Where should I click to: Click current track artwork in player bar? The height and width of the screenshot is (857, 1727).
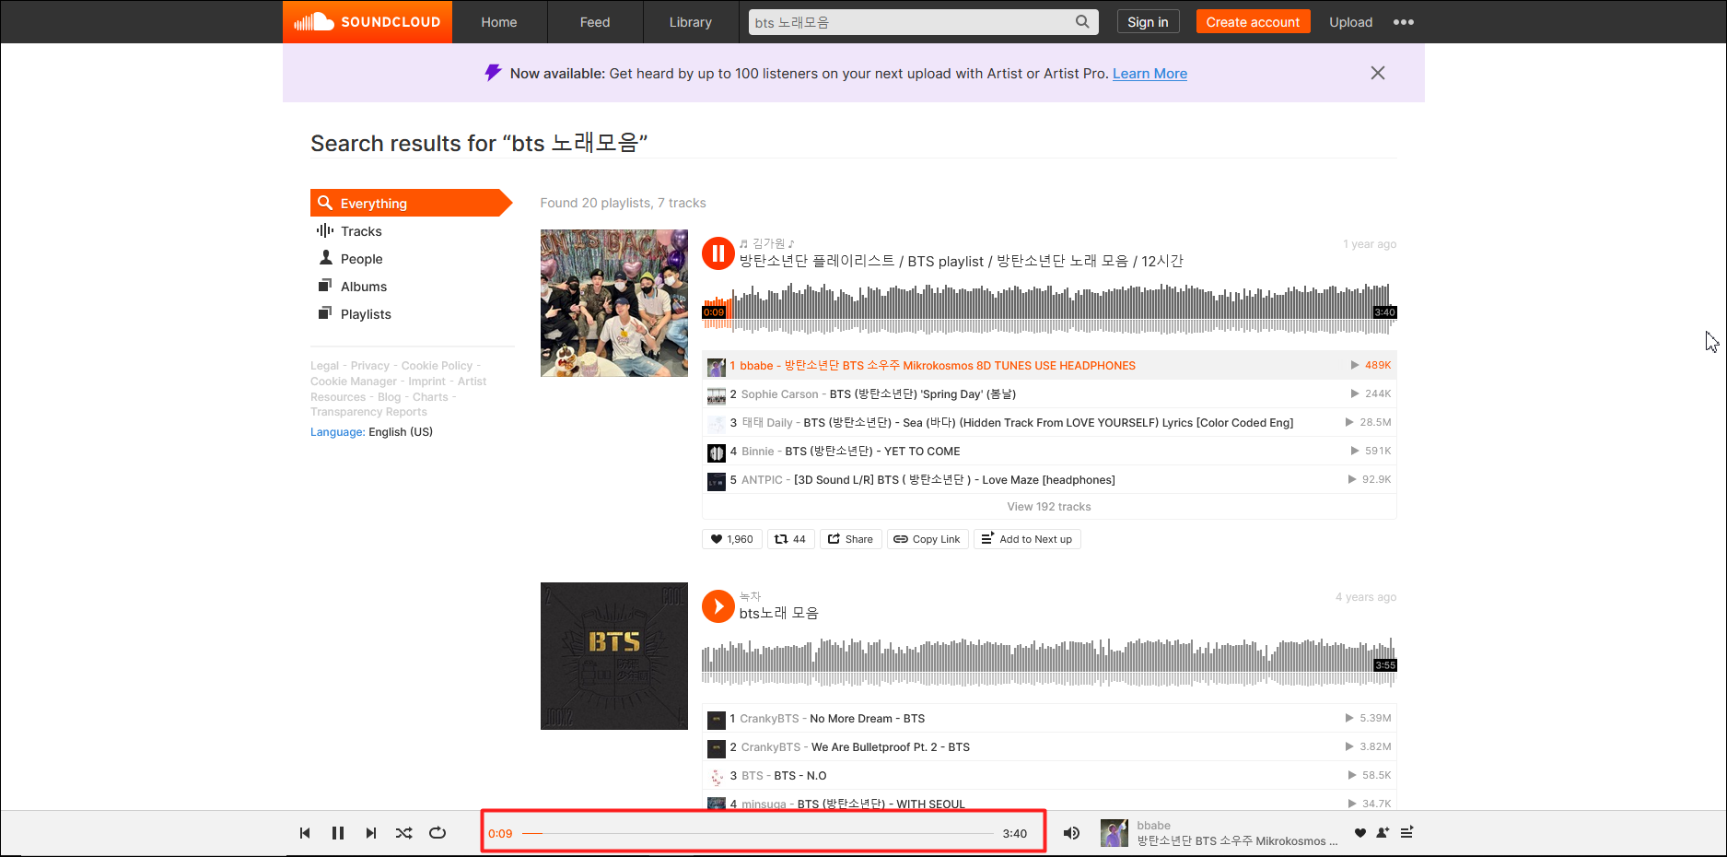1114,833
